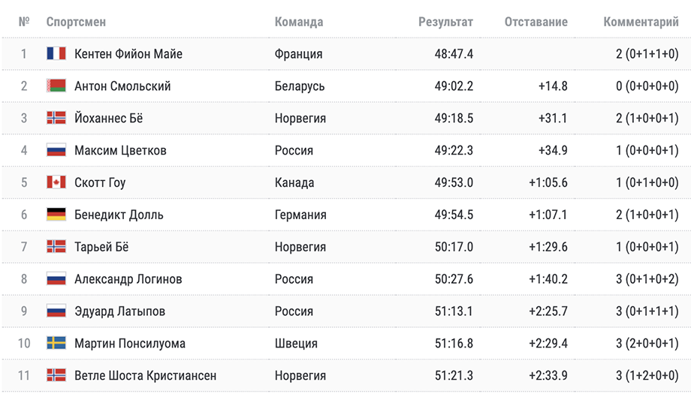Click the Canadian flag beside Скотт Гоу
The image size is (691, 394).
56,182
